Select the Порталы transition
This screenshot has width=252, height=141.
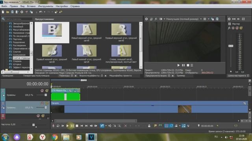pos(17,39)
